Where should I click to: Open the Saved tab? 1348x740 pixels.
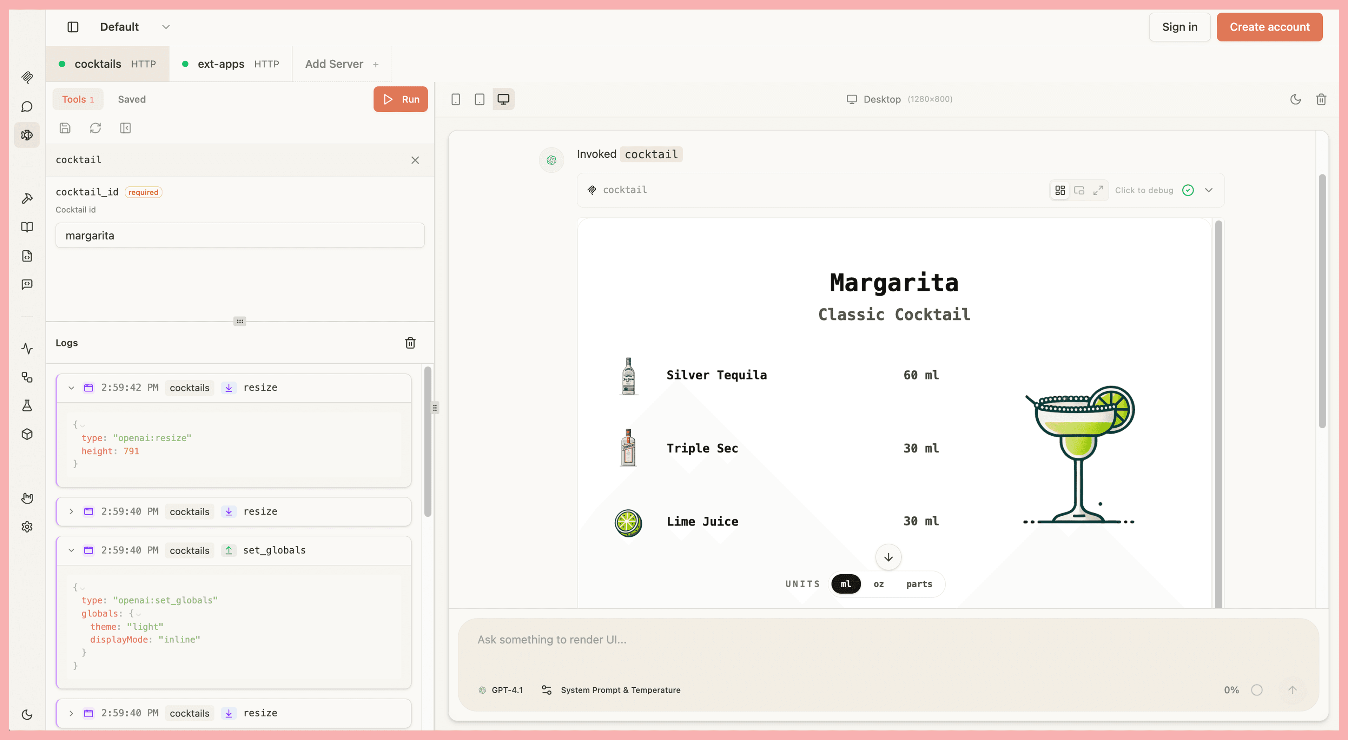click(x=131, y=99)
